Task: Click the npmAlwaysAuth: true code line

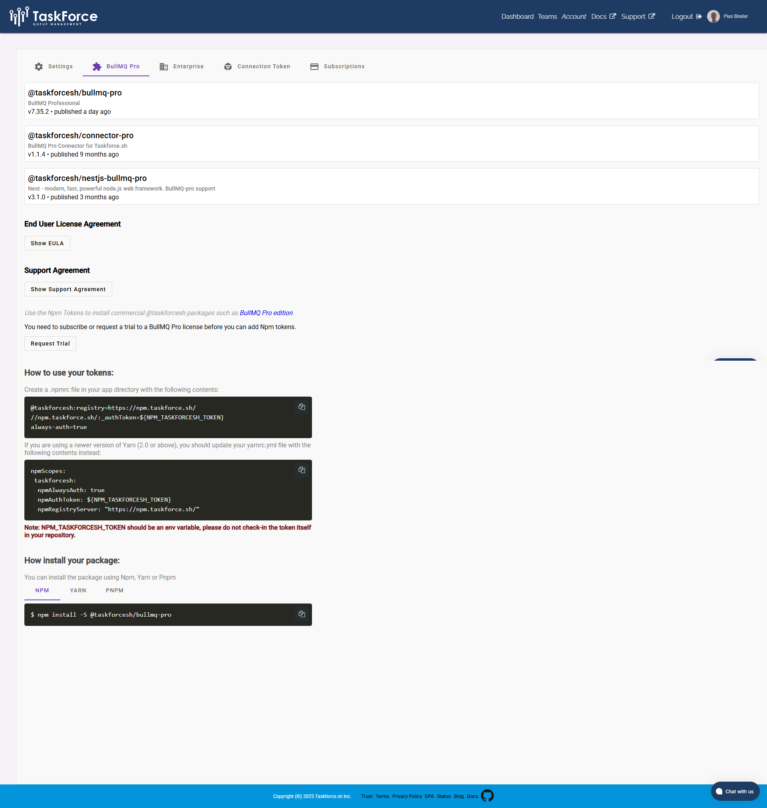Action: pyautogui.click(x=71, y=490)
